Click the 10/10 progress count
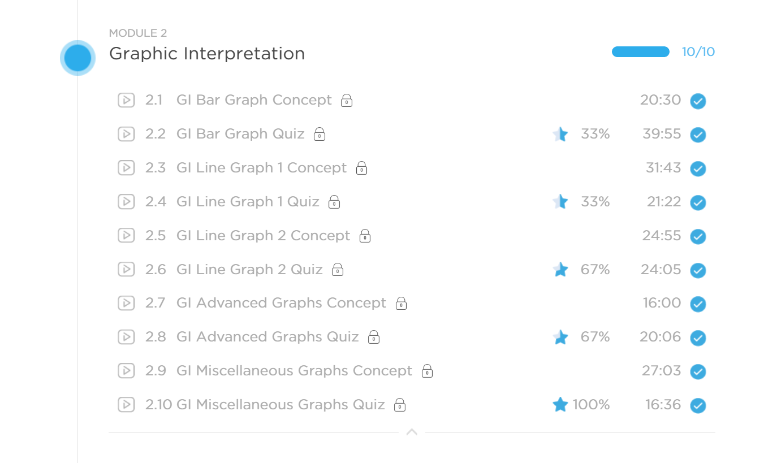This screenshot has width=764, height=463. pos(698,52)
